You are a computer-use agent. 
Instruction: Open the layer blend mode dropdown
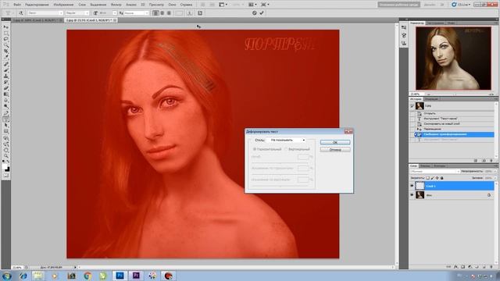(x=435, y=172)
